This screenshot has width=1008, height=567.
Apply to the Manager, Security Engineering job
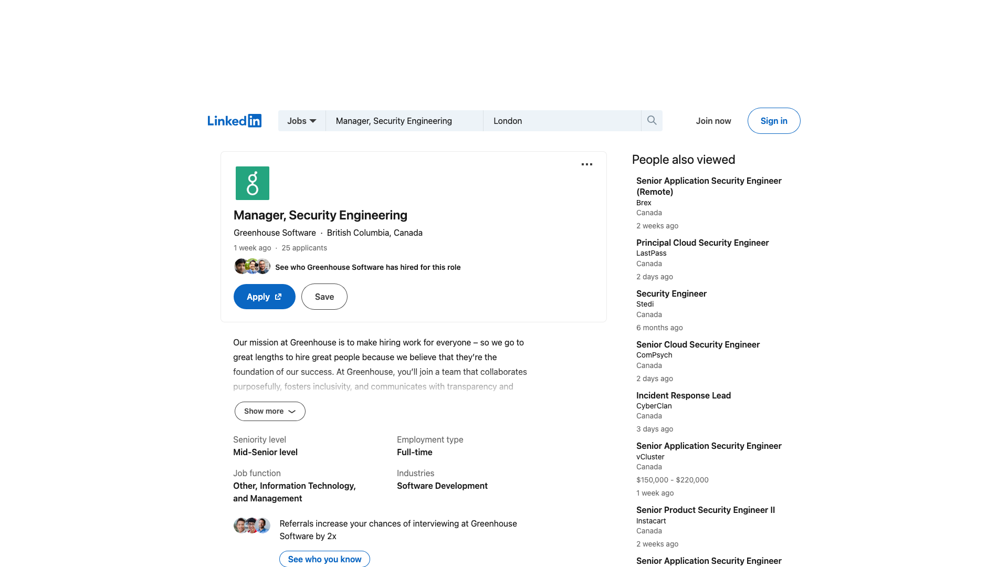coord(265,297)
